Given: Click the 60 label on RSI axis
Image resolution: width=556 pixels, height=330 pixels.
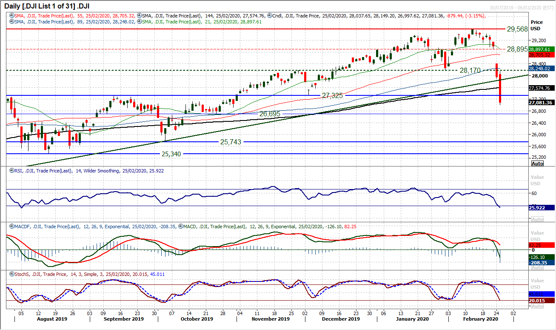Looking at the screenshot, I should [x=533, y=193].
